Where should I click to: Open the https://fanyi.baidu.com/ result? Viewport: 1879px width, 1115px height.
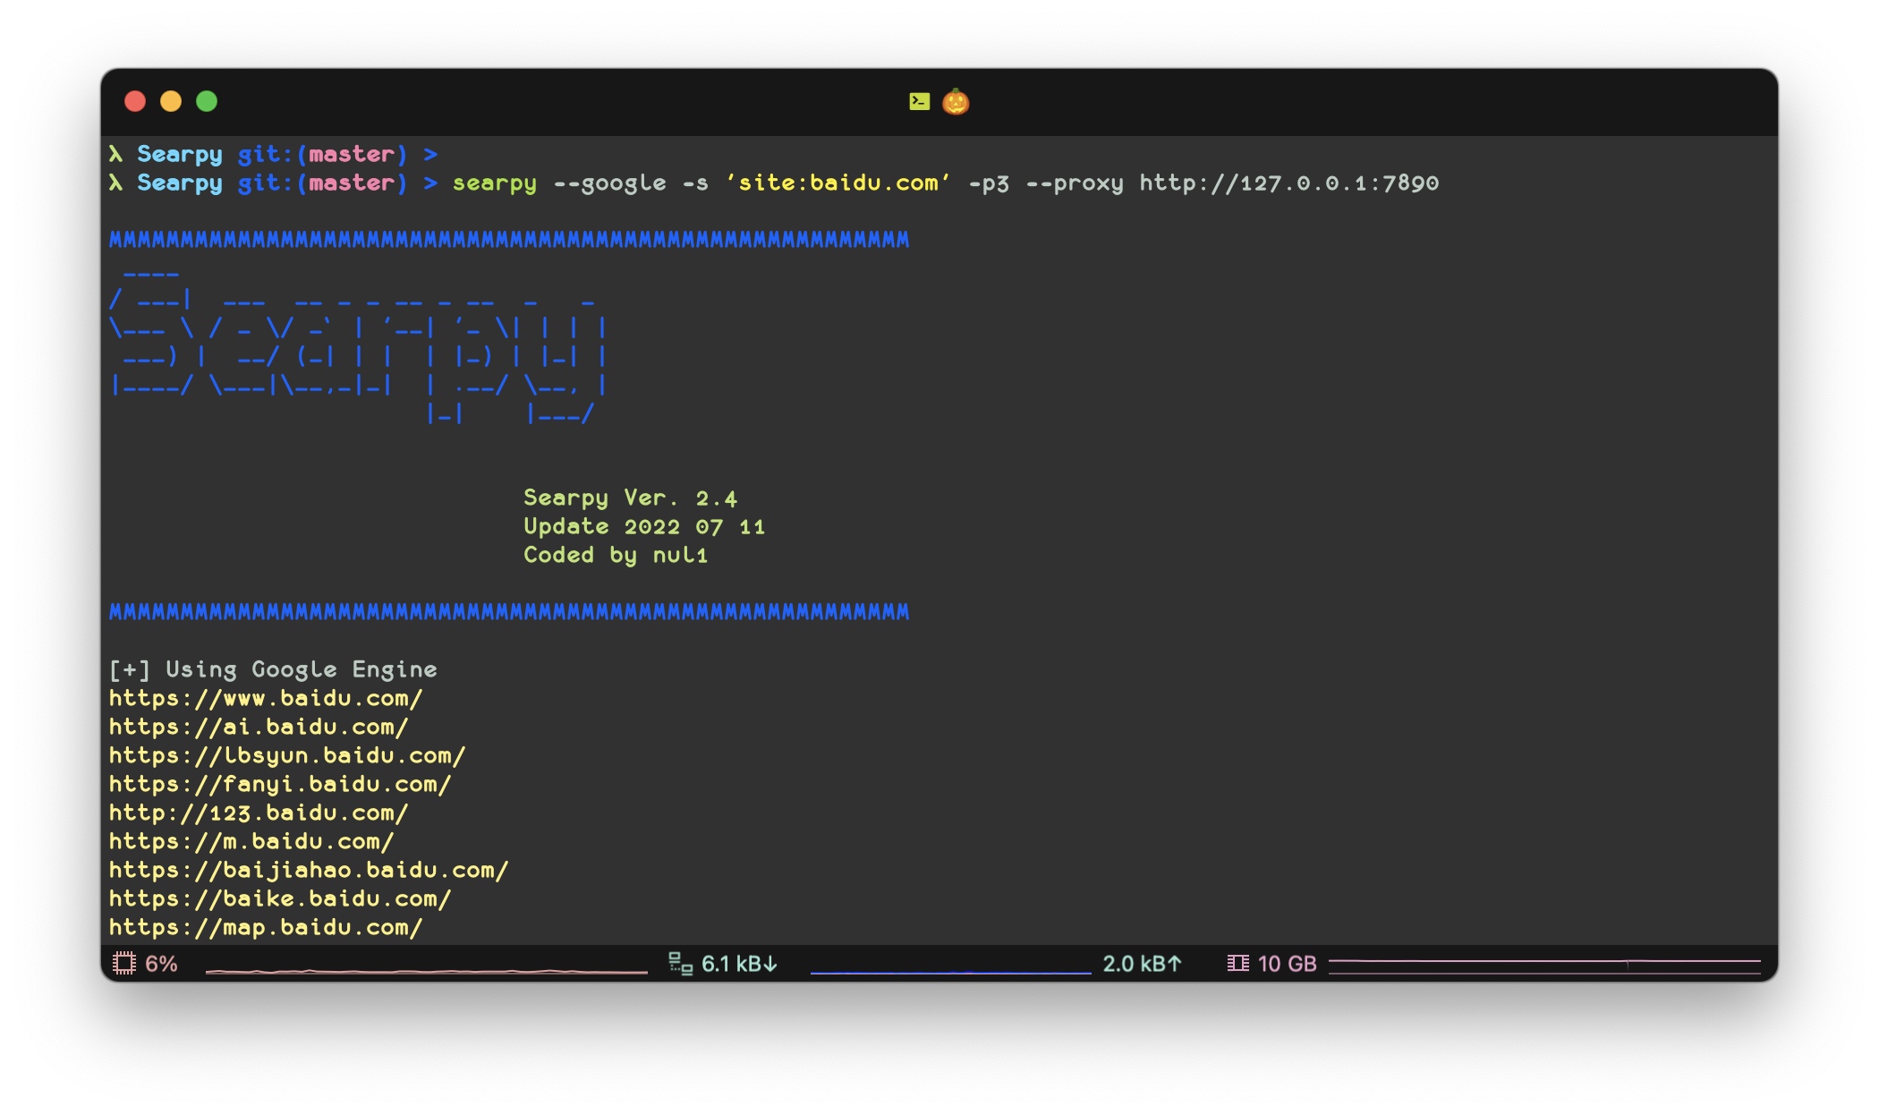click(280, 784)
